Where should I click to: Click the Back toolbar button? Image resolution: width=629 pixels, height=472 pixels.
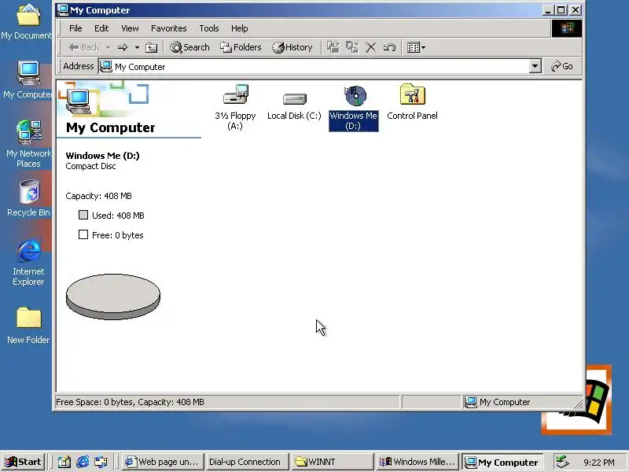click(x=84, y=47)
